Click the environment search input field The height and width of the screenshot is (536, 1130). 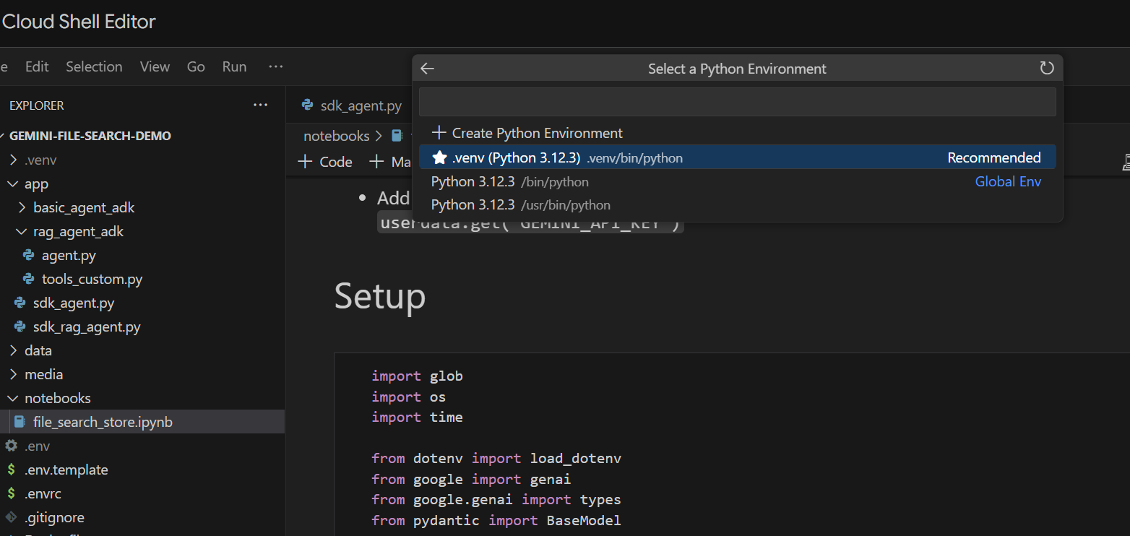click(737, 102)
